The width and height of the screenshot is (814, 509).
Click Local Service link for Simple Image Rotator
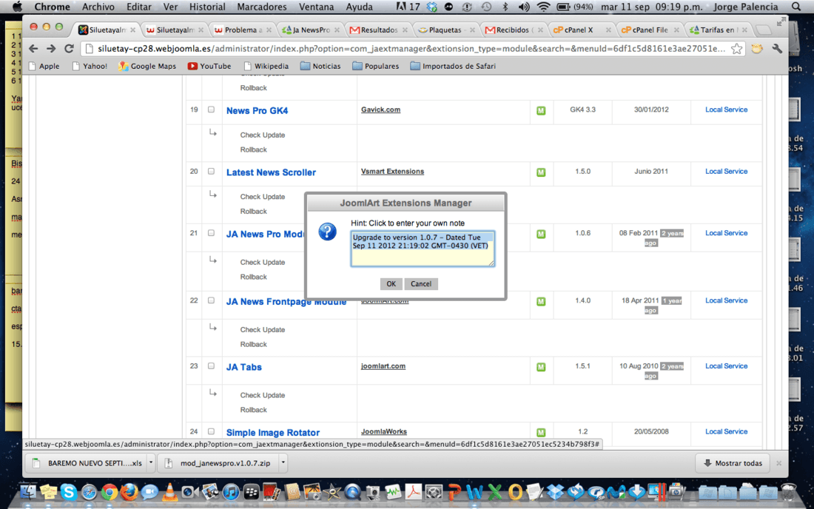726,431
